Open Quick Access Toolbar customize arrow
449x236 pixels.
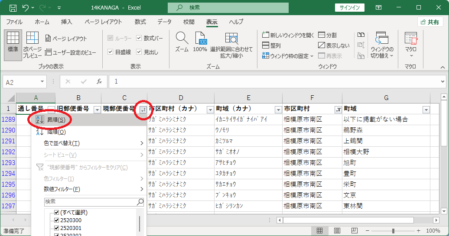[59, 8]
